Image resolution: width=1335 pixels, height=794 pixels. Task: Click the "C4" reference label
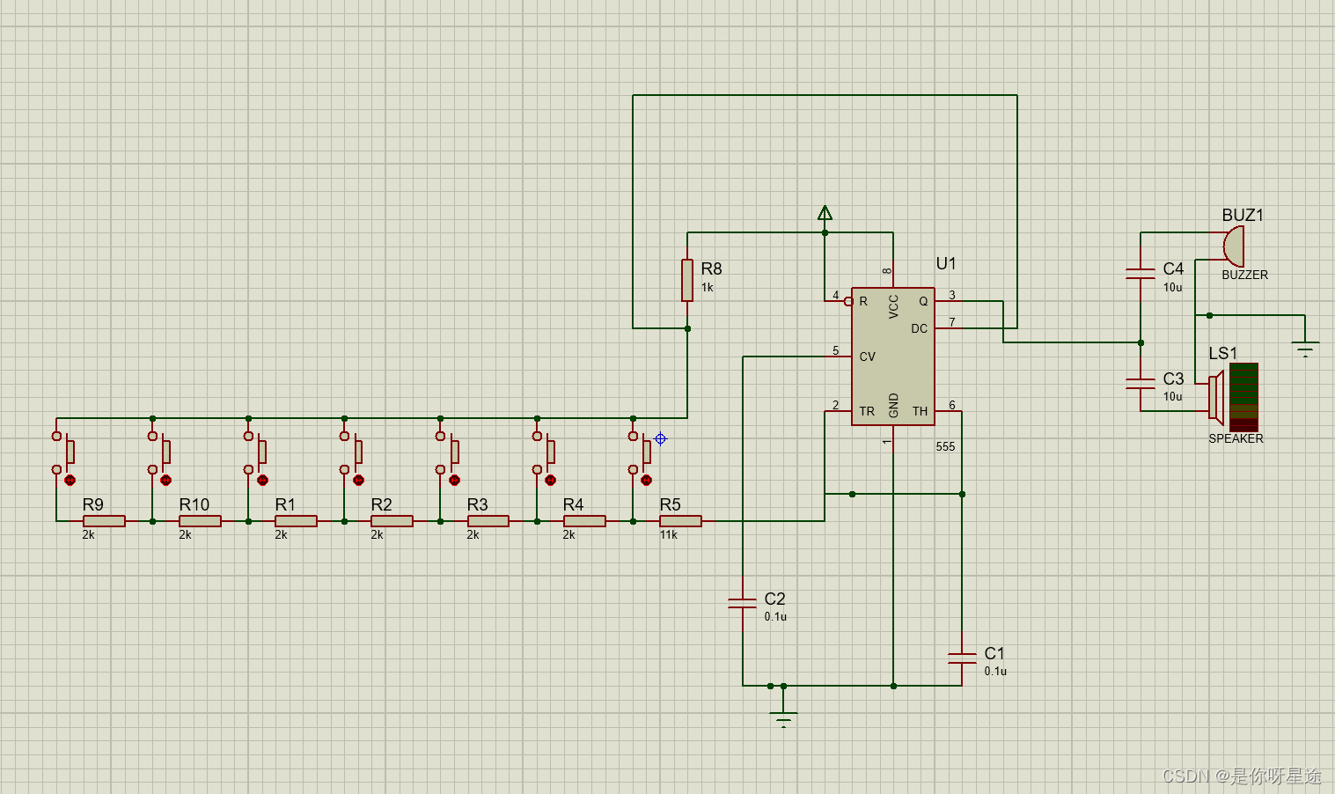point(1173,268)
